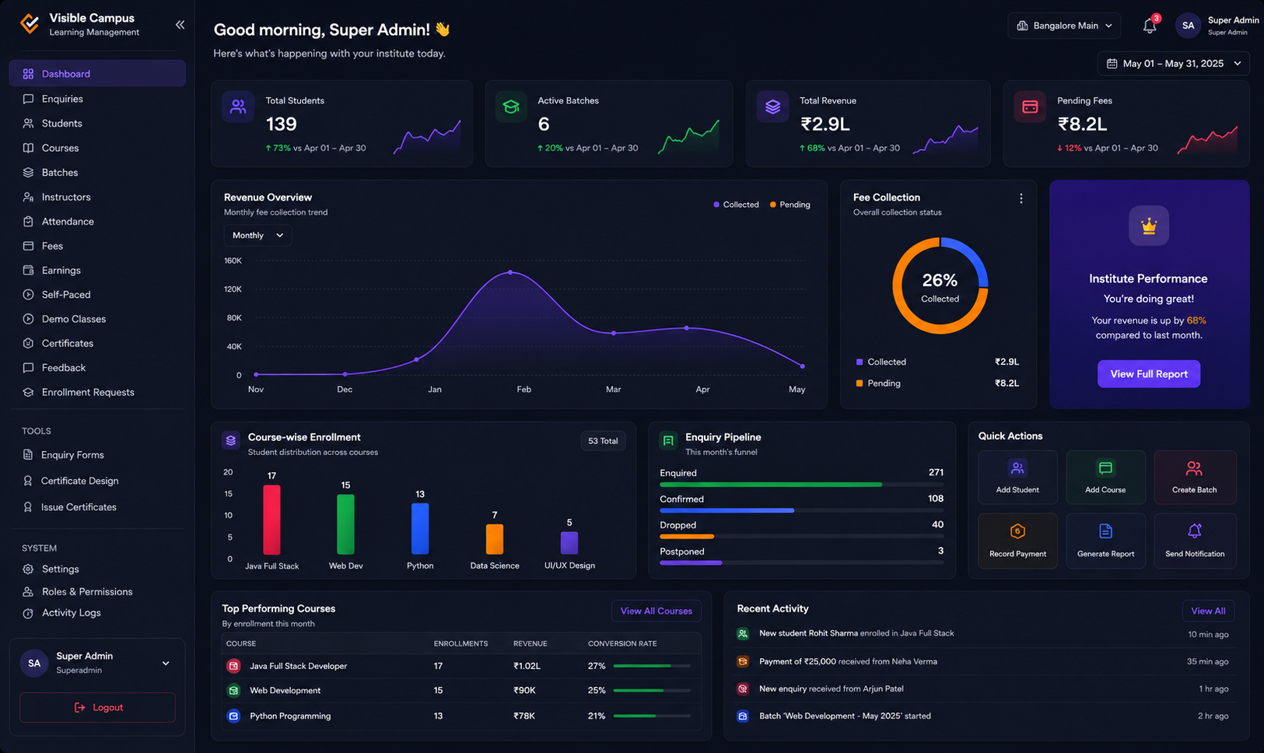Open the Monthly period dropdown
The image size is (1264, 753).
[x=257, y=235]
